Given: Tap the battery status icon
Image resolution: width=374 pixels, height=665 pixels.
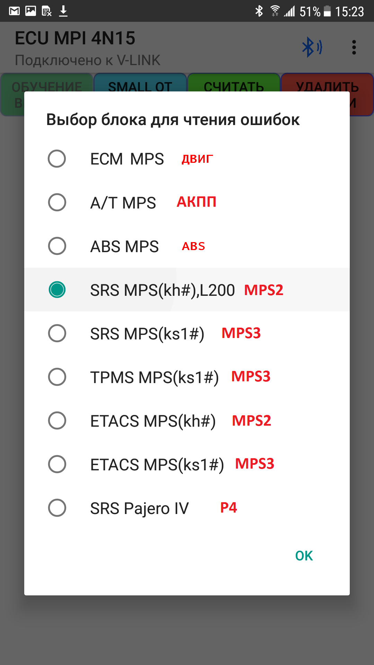Looking at the screenshot, I should click(x=327, y=11).
